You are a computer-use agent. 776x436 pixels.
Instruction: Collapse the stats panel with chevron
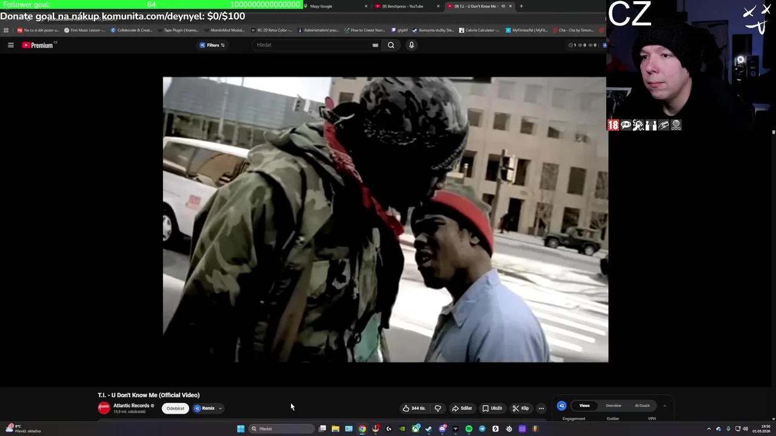click(664, 406)
